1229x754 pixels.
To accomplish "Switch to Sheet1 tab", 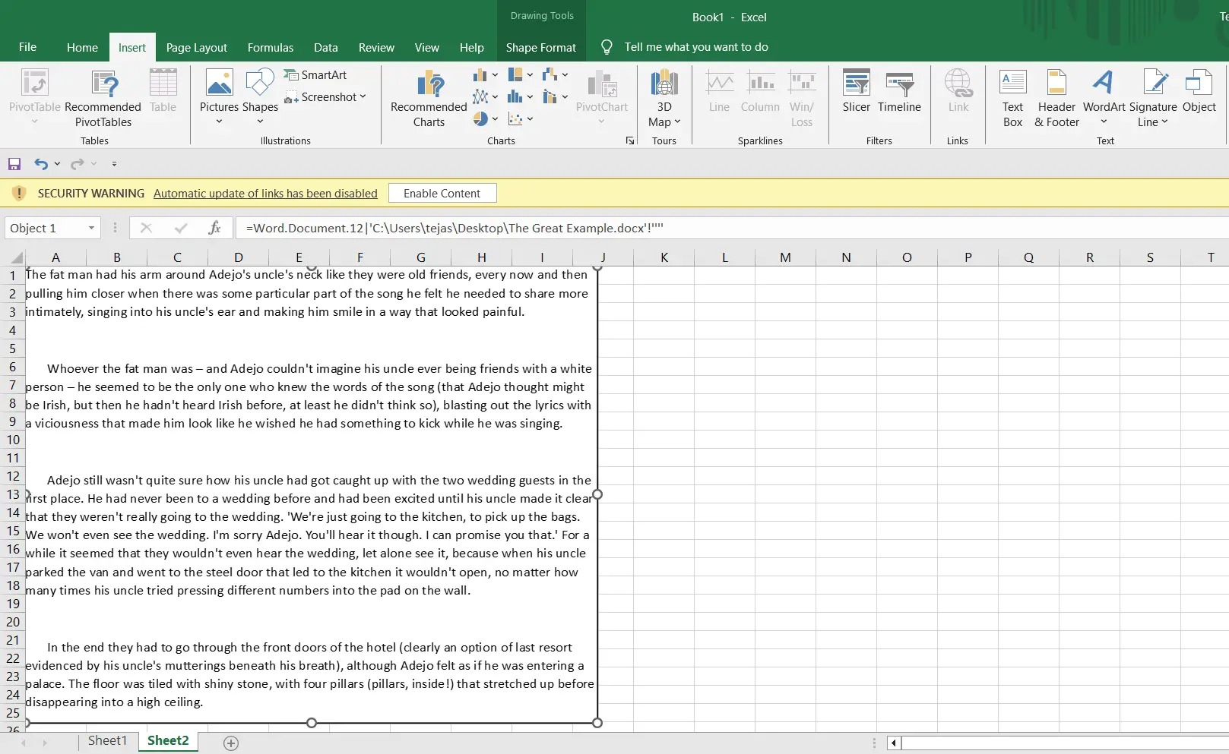I will pyautogui.click(x=107, y=741).
